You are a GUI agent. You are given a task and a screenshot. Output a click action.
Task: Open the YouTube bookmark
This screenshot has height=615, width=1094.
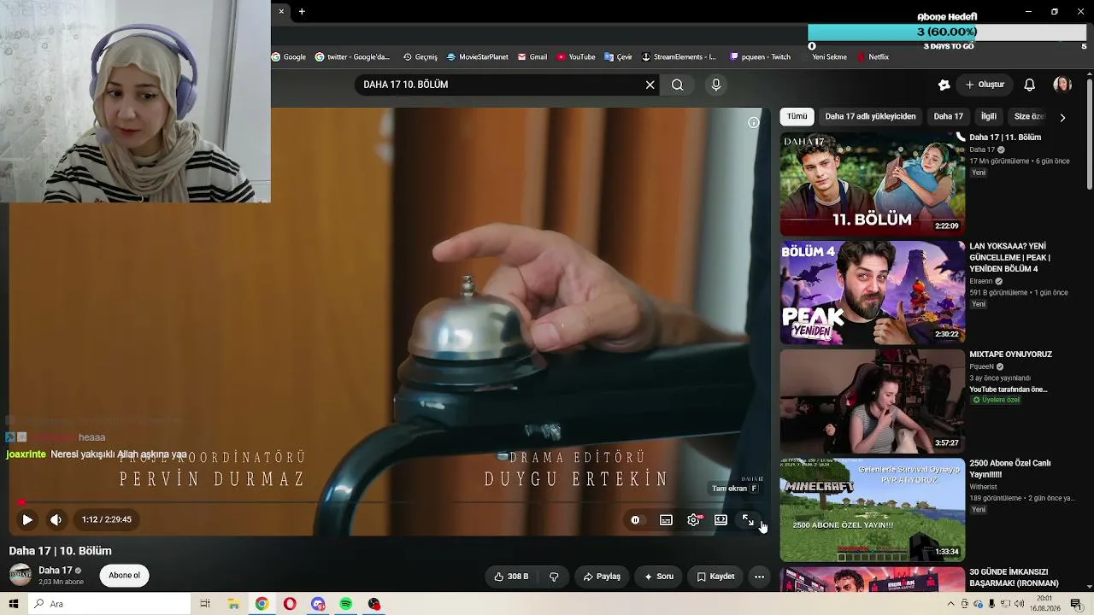(576, 57)
